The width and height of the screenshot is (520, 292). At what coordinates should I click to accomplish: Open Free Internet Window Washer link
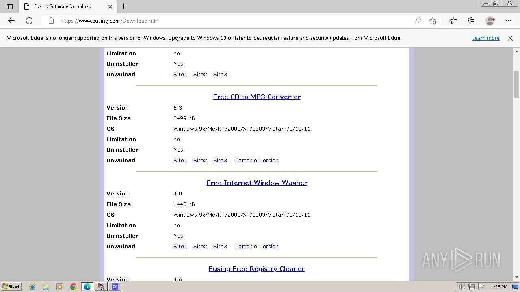coord(257,182)
